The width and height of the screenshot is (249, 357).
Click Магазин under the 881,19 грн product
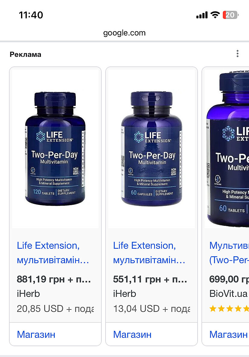click(x=36, y=334)
